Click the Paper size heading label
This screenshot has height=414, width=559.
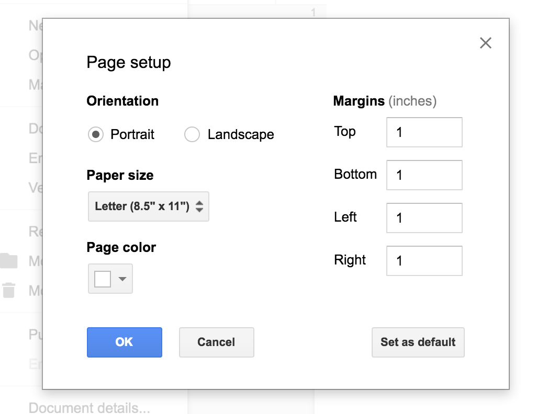tap(120, 175)
